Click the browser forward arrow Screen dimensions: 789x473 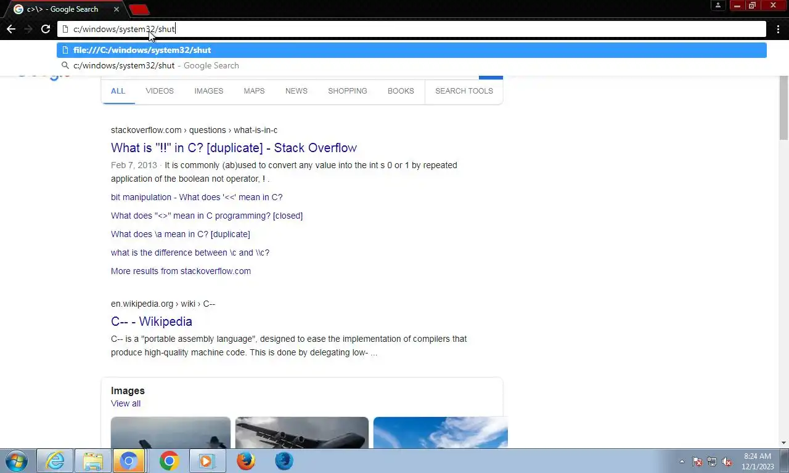click(x=28, y=29)
